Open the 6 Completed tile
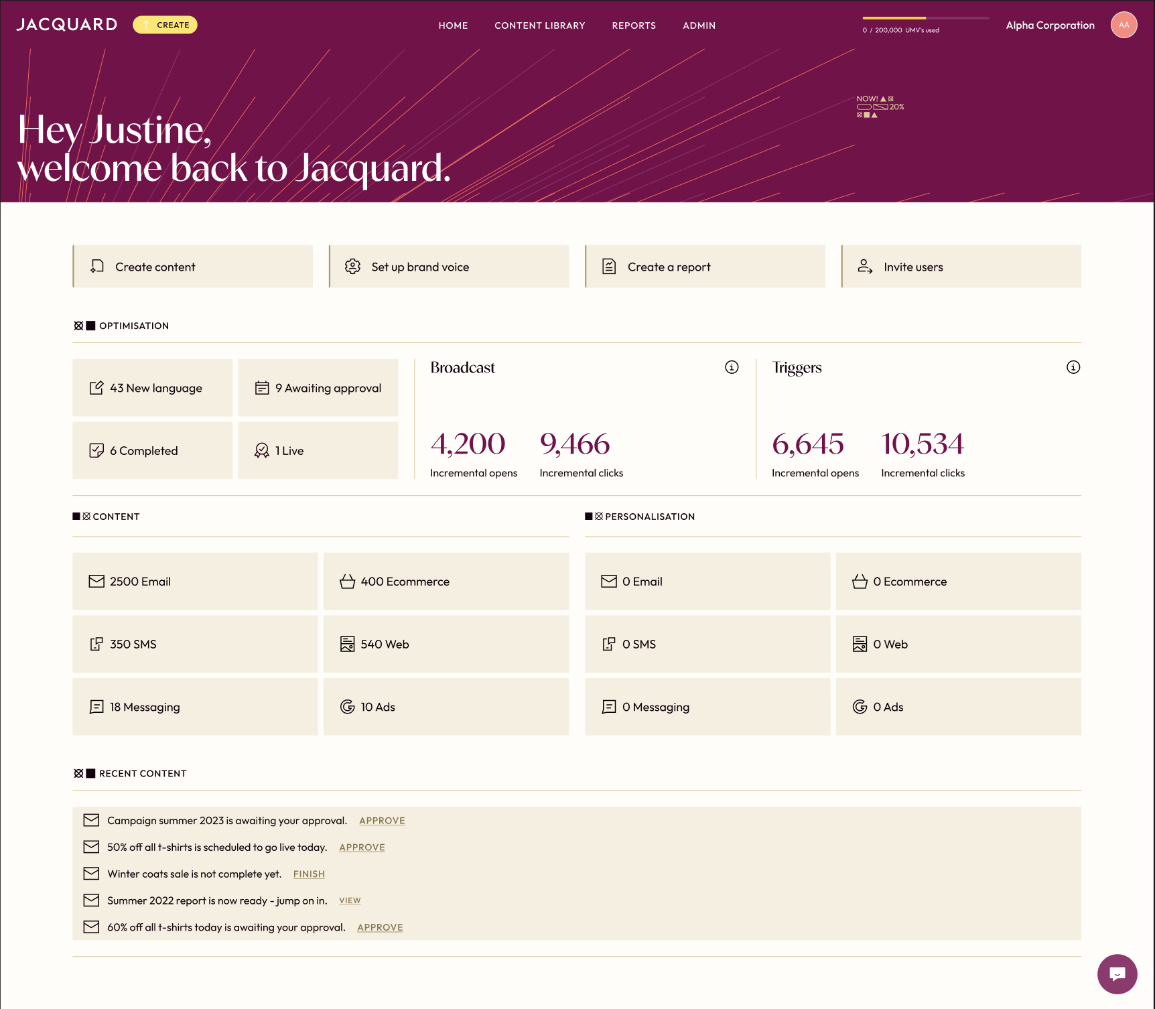Screen dimensions: 1155x1009 coord(153,450)
